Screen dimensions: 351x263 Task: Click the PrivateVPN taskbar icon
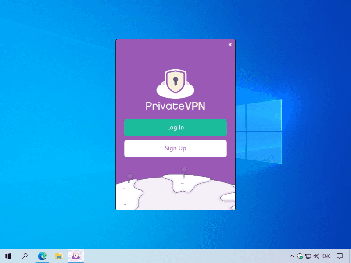[75, 256]
